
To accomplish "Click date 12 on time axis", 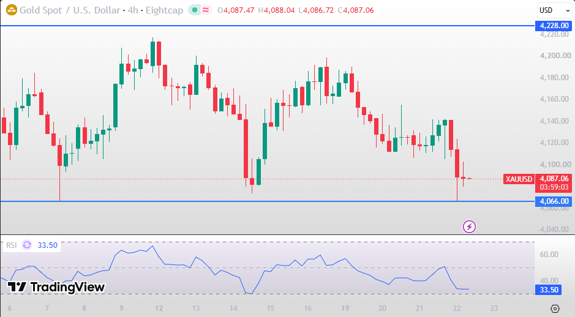I will click(x=159, y=308).
